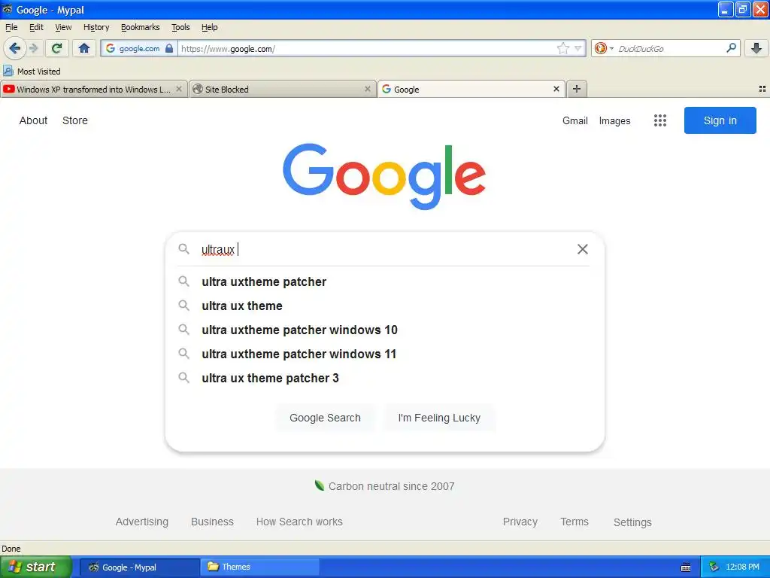Open the Windows Start button
The width and height of the screenshot is (770, 578).
coord(35,567)
